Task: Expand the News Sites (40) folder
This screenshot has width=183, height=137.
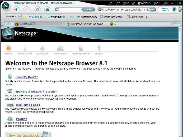Action: click(139, 17)
